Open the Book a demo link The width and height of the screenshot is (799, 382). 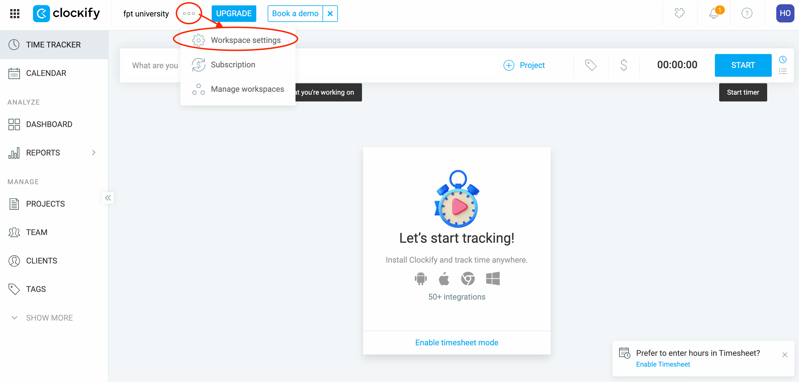point(295,14)
